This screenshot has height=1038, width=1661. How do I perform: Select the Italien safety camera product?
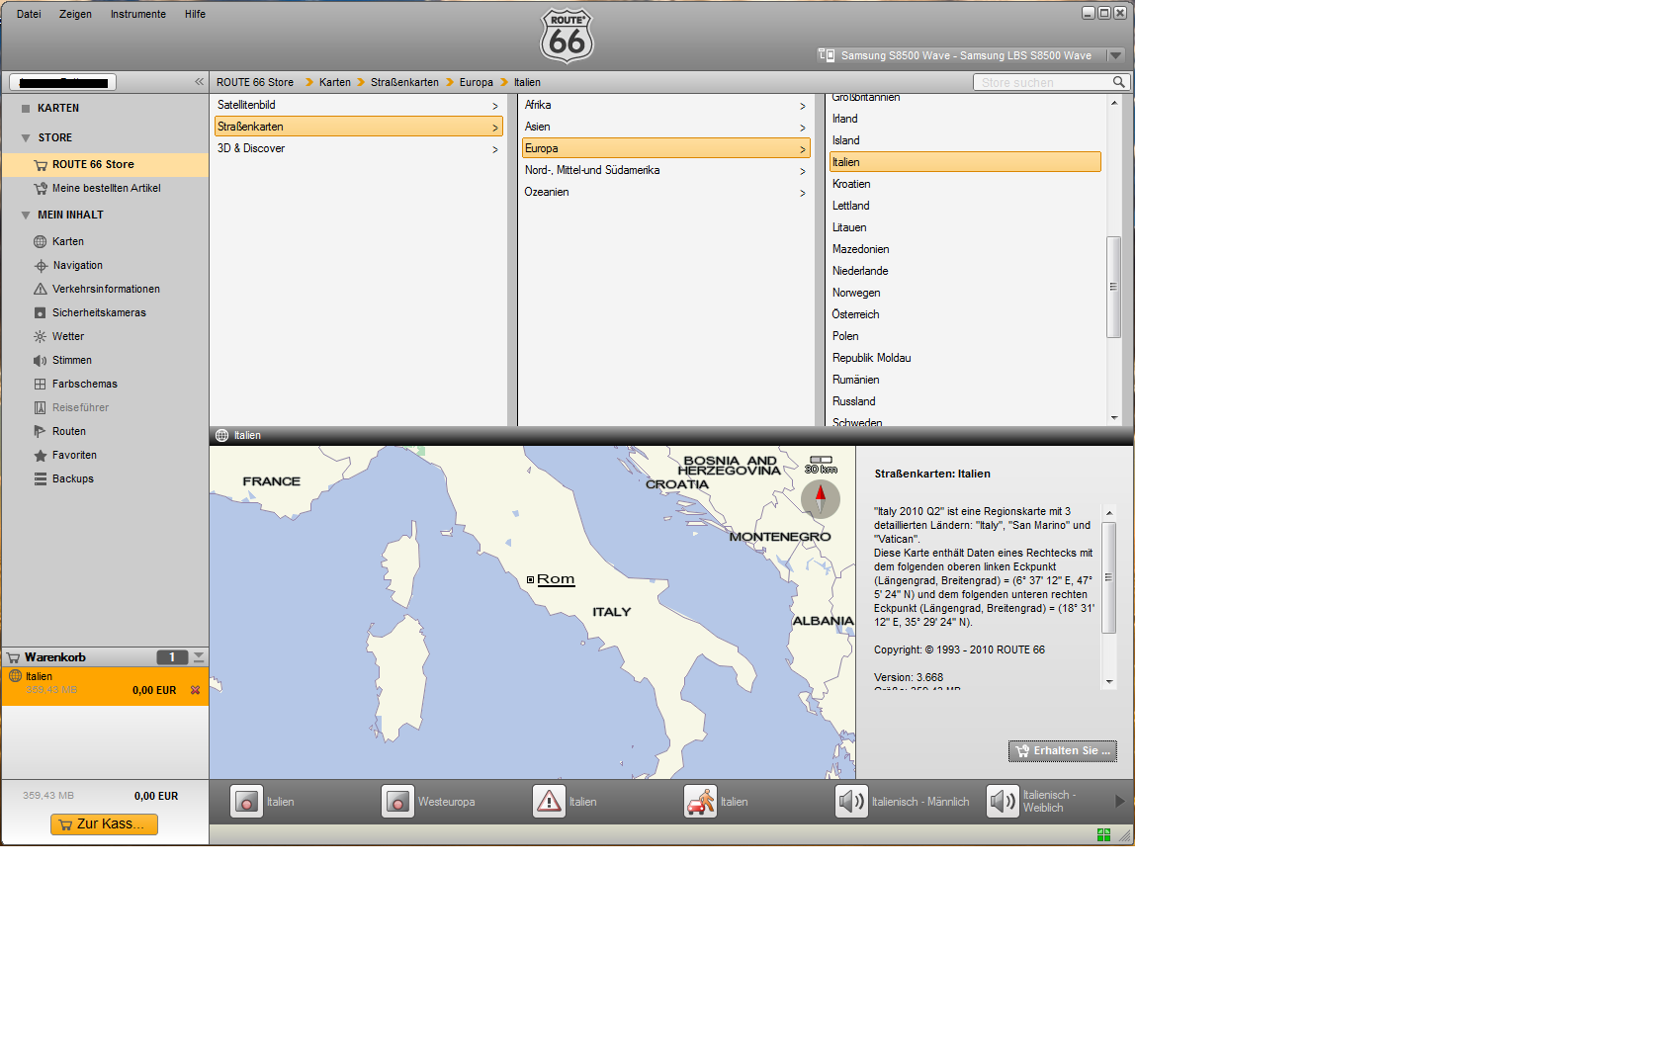coord(246,802)
